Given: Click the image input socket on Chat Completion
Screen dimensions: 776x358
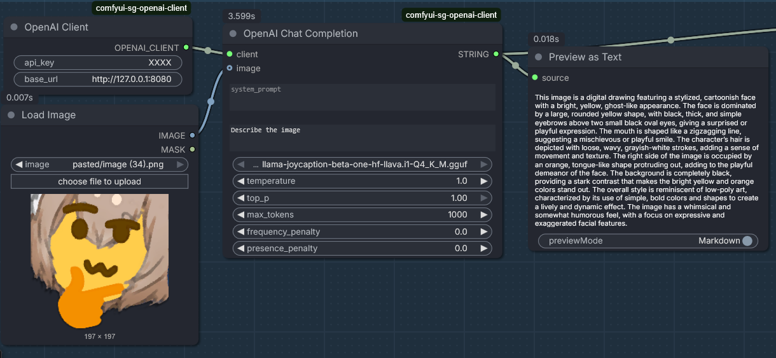Looking at the screenshot, I should tap(229, 68).
